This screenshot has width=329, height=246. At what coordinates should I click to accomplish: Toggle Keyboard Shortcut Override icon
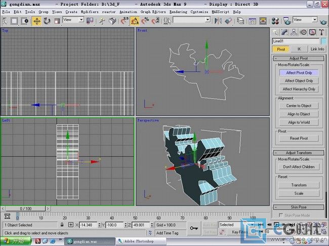click(112, 21)
